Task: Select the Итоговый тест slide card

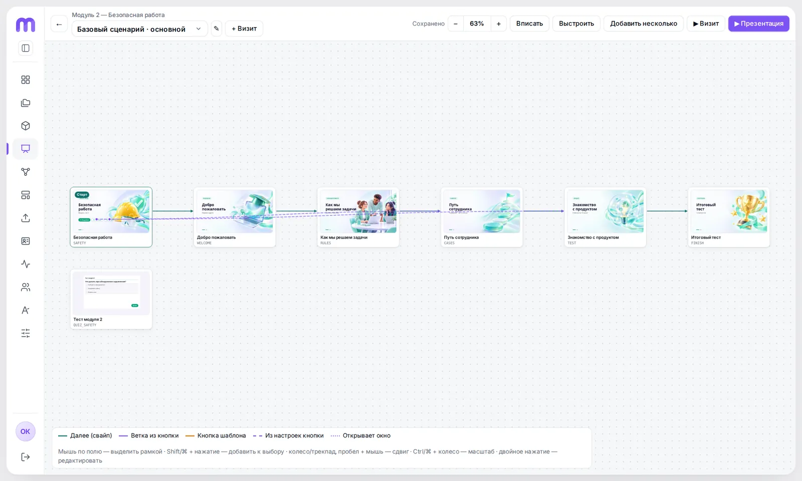Action: (729, 217)
